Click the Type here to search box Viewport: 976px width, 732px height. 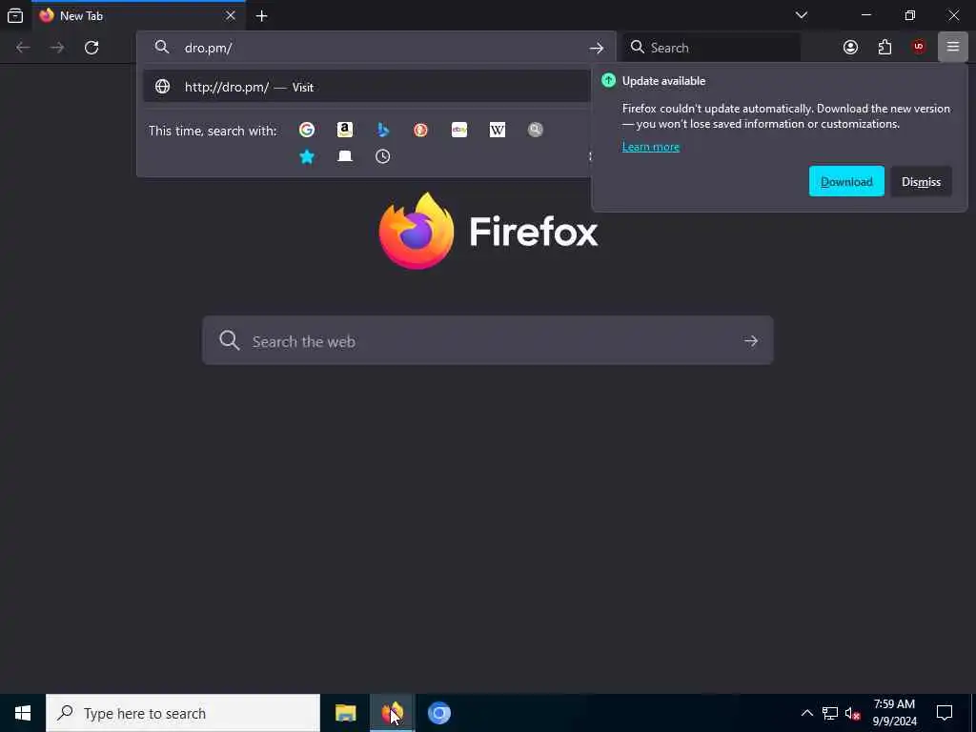[183, 713]
